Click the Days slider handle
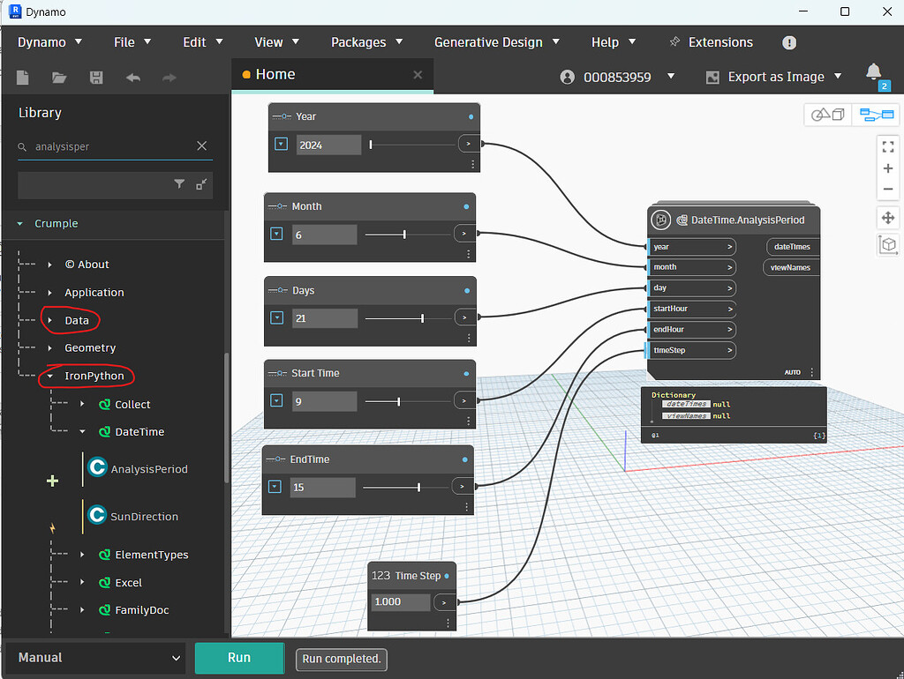 [421, 317]
